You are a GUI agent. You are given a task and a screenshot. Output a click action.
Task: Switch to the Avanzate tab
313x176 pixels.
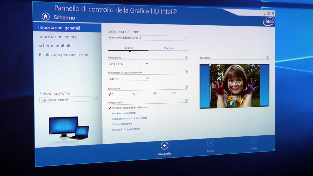[x=168, y=48]
